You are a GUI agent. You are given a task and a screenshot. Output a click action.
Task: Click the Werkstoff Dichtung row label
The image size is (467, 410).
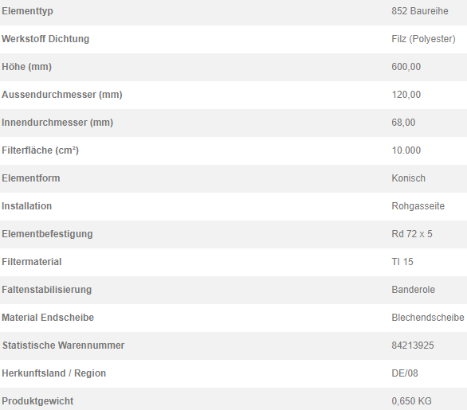[45, 39]
